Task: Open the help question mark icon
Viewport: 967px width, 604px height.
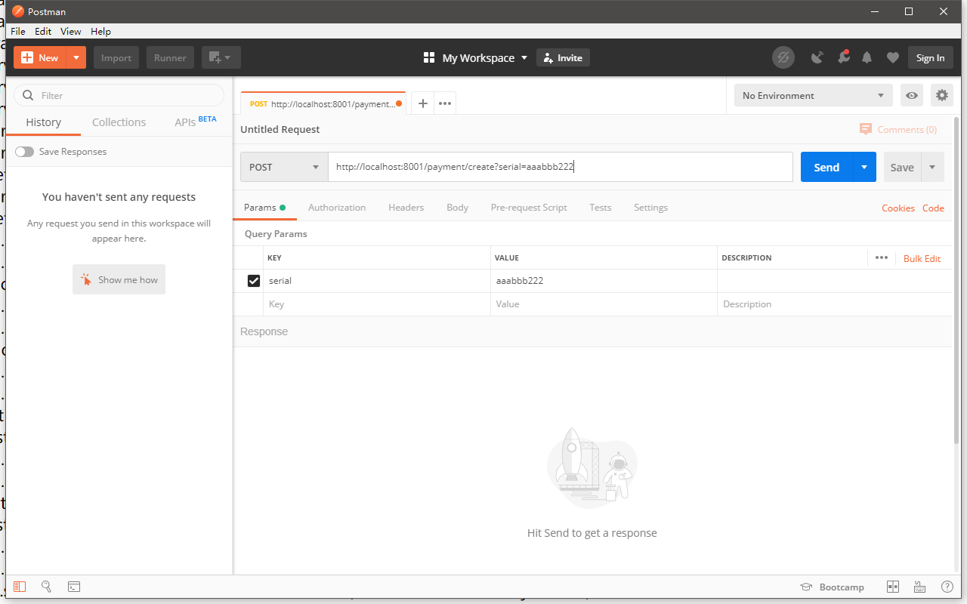Action: click(947, 587)
